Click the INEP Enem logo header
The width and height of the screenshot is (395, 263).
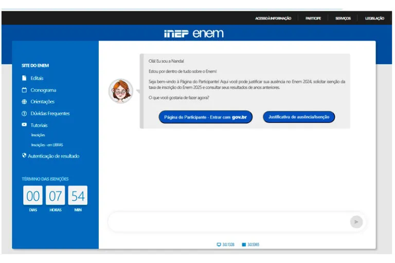[194, 33]
